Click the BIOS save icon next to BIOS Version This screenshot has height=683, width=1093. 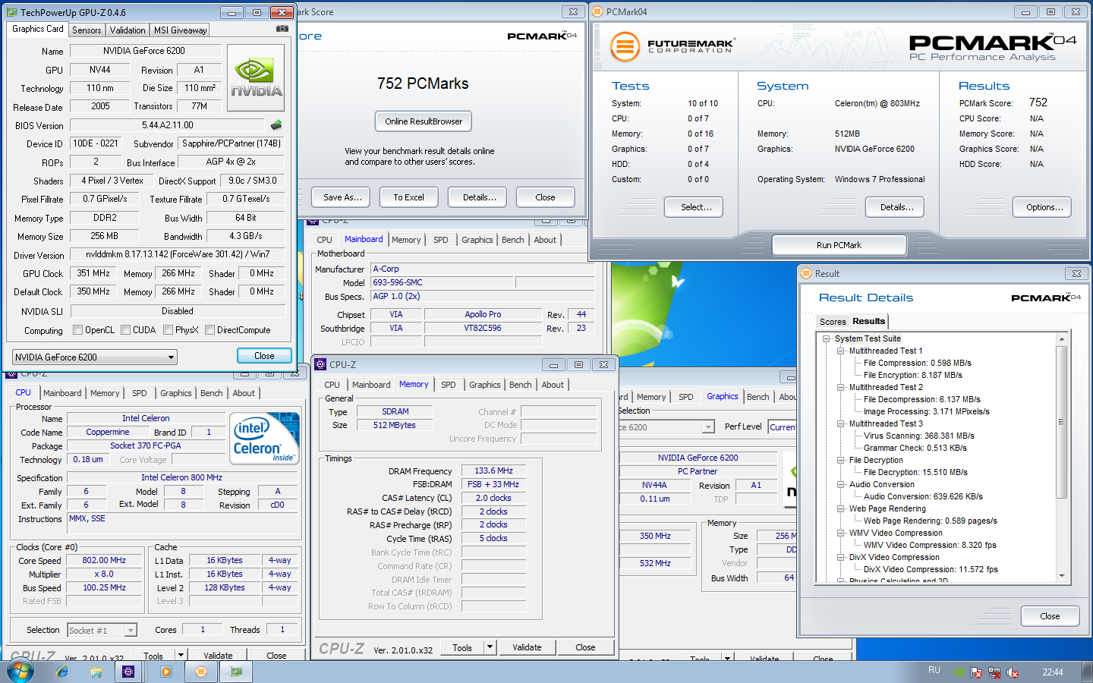point(276,125)
